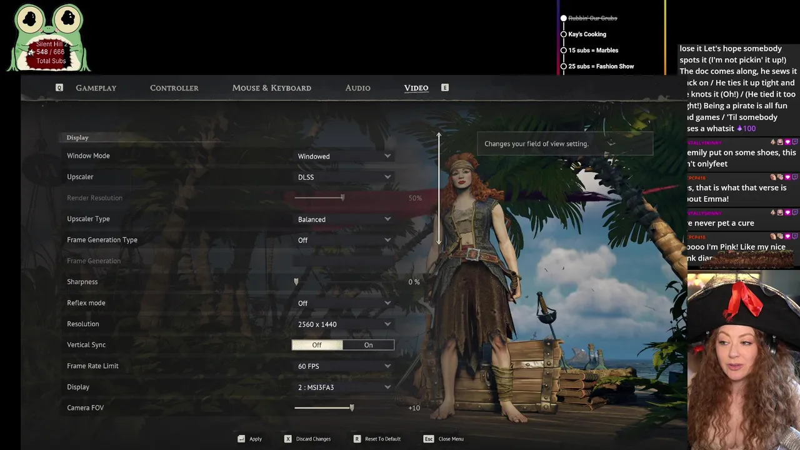
Task: Click the Sharpness slider handle
Action: click(x=296, y=282)
